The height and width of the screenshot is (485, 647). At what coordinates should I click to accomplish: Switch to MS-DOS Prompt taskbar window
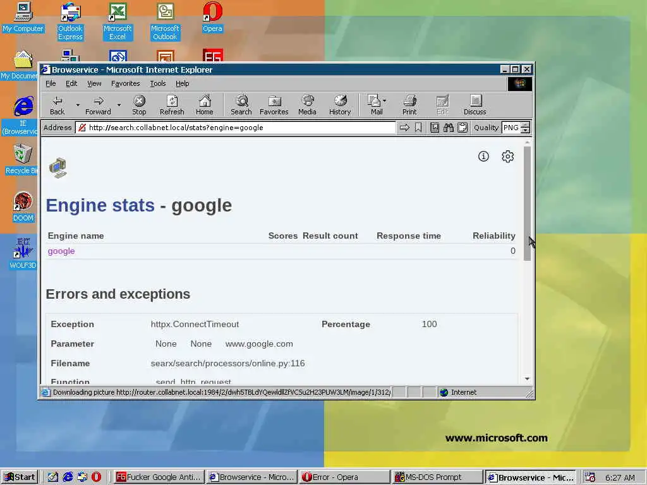(x=437, y=477)
